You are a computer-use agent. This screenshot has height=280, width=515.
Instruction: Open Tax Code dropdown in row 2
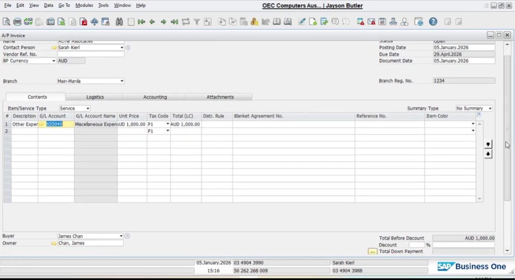[x=167, y=131]
